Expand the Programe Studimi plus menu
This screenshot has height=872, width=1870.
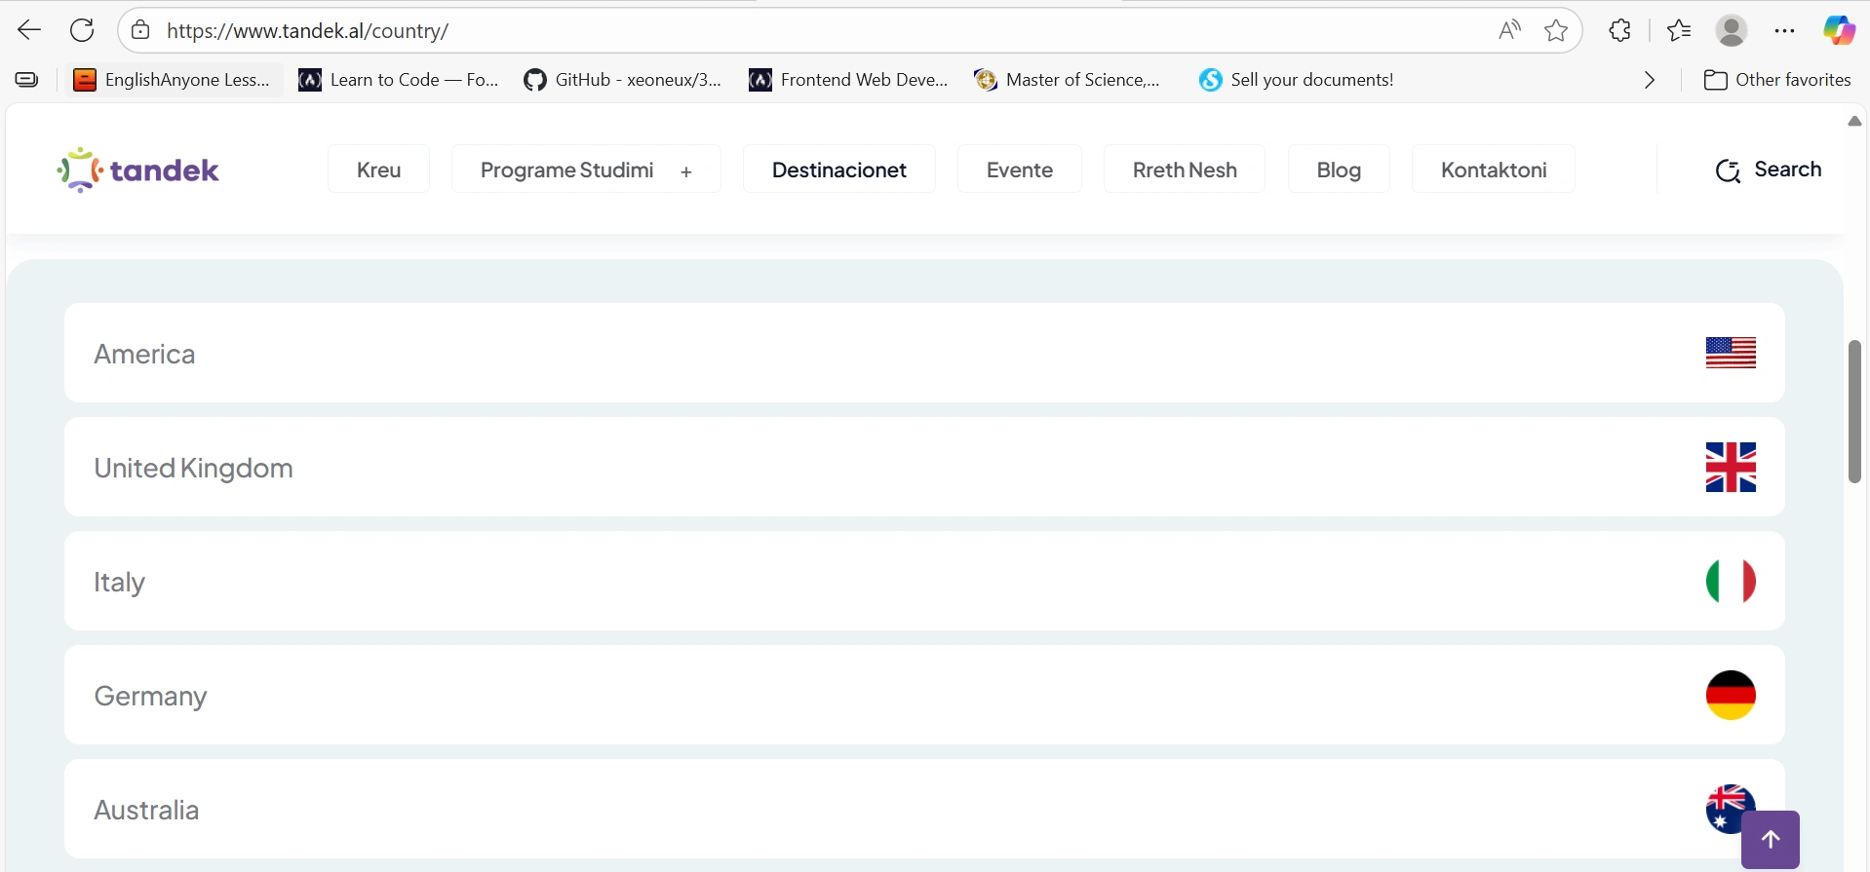tap(686, 171)
